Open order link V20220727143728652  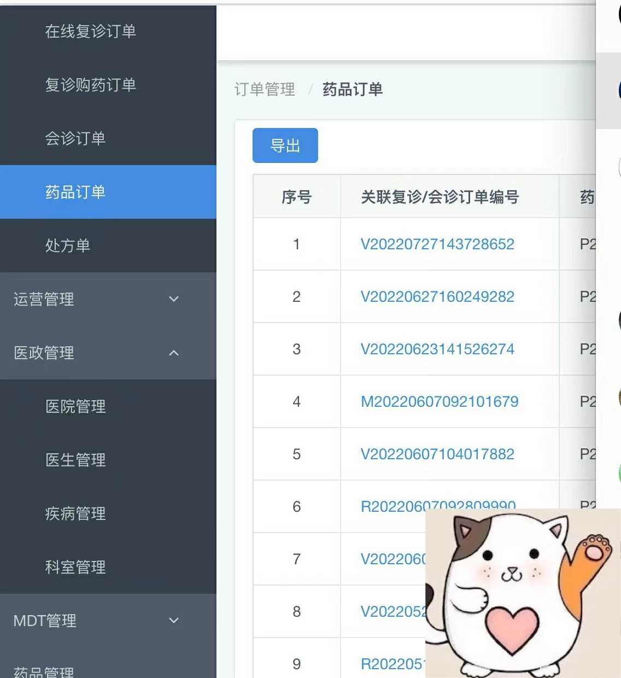click(437, 244)
